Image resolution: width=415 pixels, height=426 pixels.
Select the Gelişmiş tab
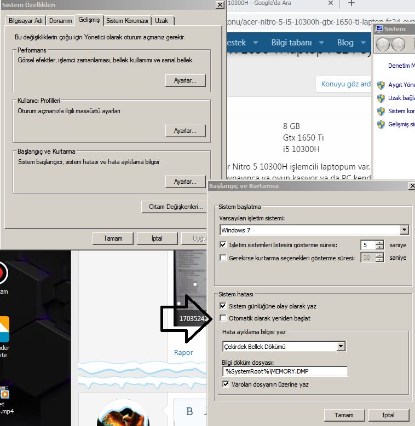coord(89,20)
